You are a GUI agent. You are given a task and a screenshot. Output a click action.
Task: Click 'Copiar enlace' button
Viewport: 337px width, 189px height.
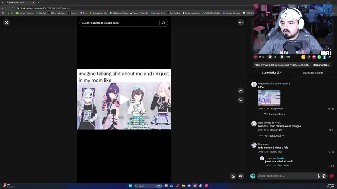321,65
